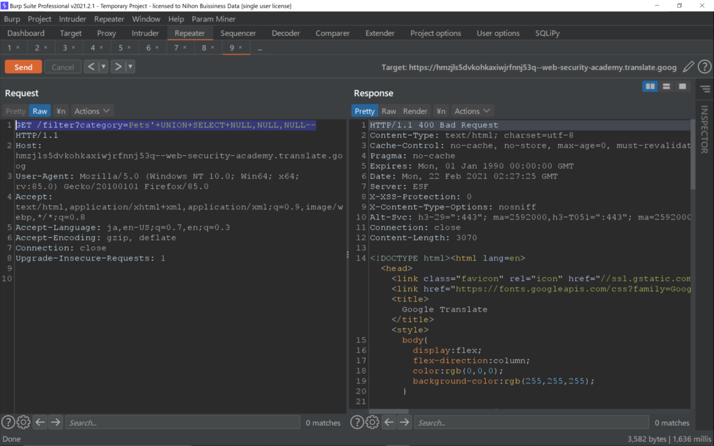Switch to the Project options tab

(436, 33)
